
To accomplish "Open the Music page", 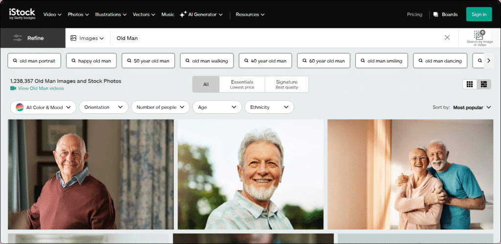I will click(168, 14).
